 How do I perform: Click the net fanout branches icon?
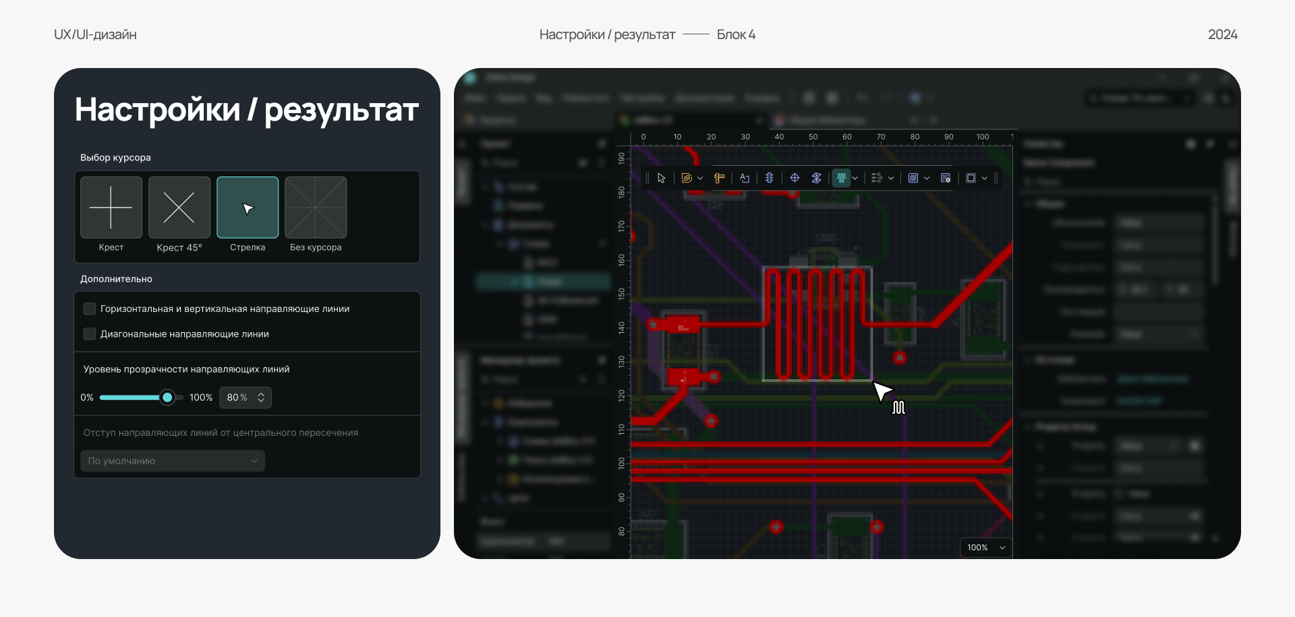pos(877,178)
